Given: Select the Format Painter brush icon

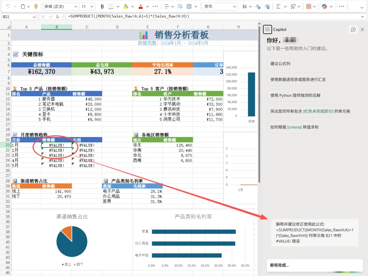Looking at the screenshot, I should (x=36, y=6).
